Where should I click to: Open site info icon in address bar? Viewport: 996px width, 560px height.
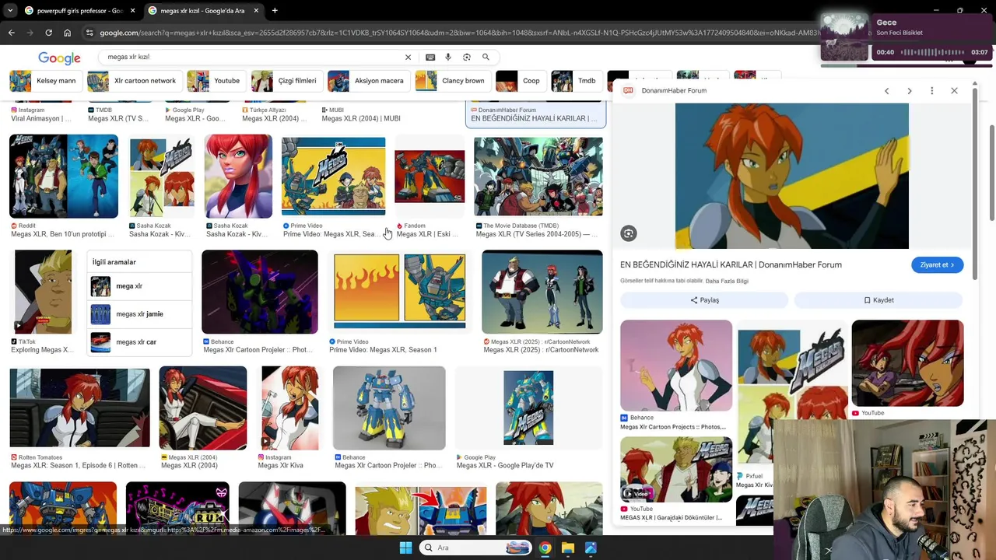[89, 33]
